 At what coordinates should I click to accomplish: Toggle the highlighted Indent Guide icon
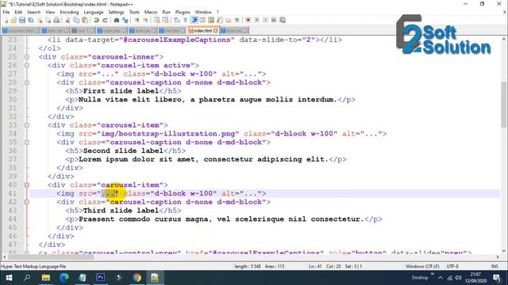(194, 20)
